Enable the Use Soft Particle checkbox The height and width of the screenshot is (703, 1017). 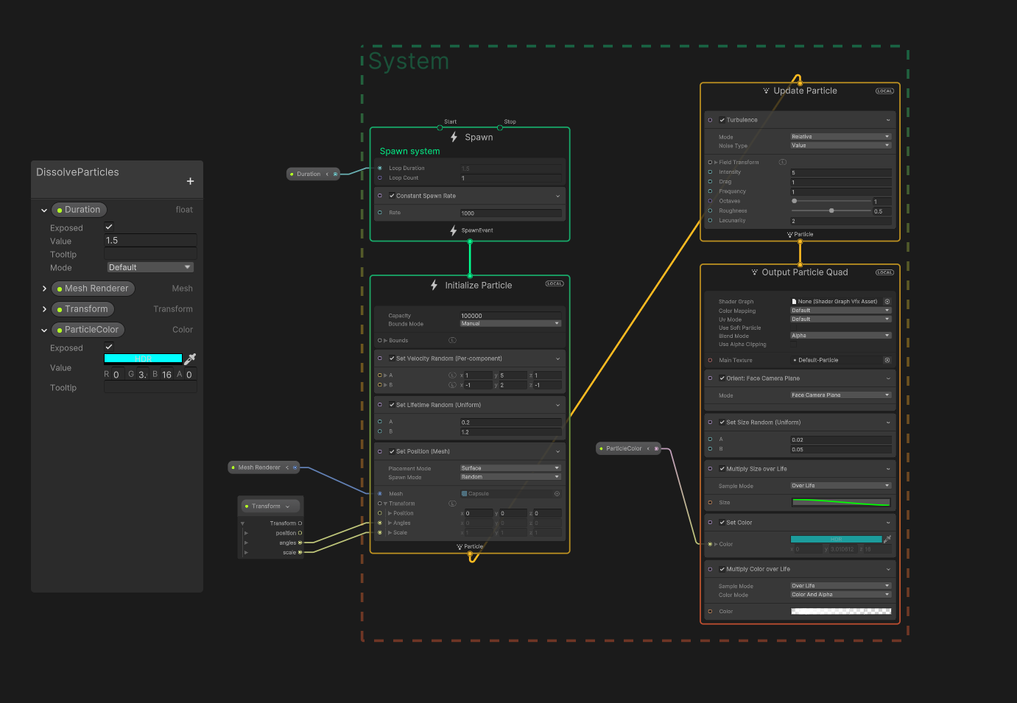click(794, 328)
